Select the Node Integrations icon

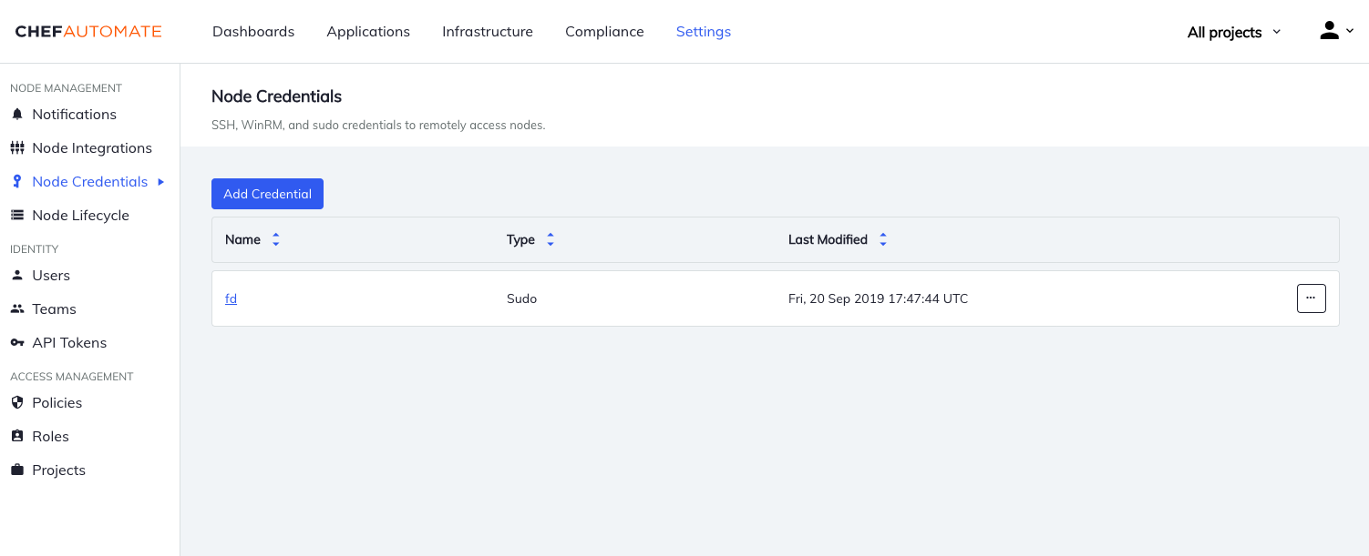[17, 147]
